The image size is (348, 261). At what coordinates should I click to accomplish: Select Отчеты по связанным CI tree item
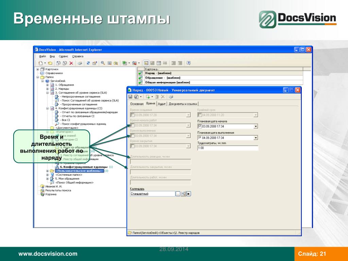[x=78, y=116]
